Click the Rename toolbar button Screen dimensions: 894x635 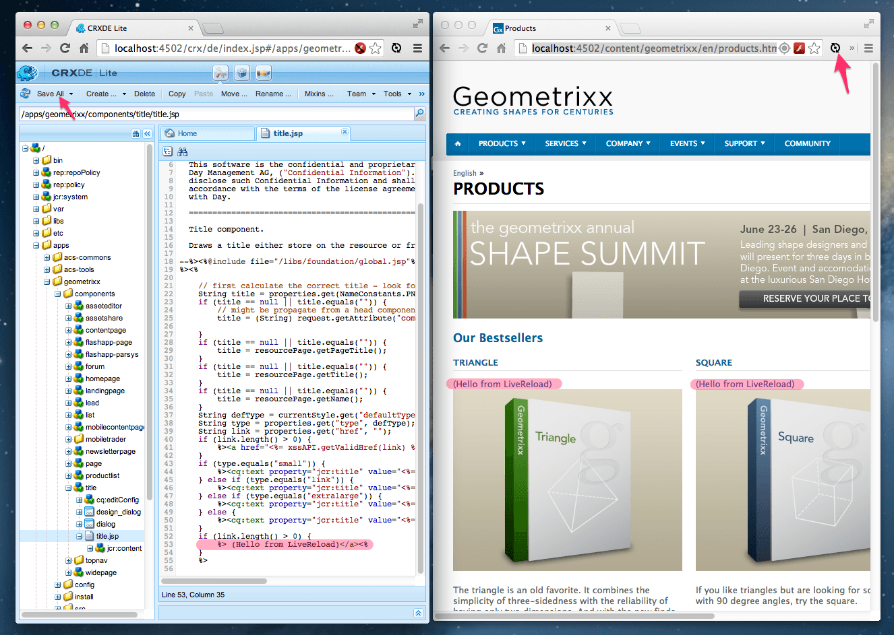coord(273,94)
